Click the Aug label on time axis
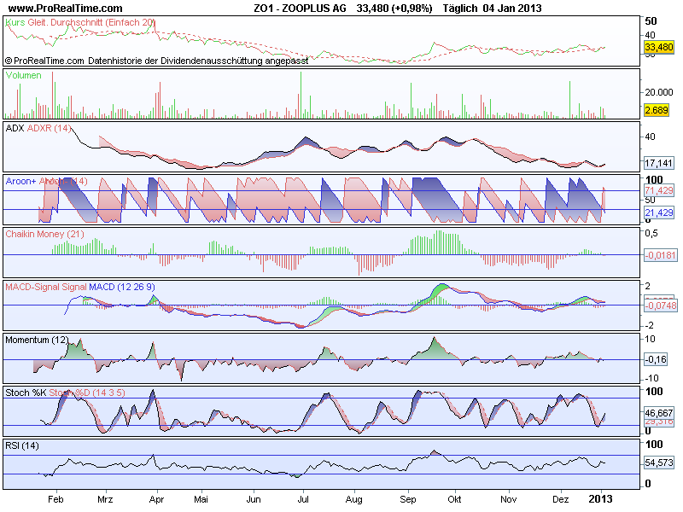Screen dimensions: 683x512 353,499
